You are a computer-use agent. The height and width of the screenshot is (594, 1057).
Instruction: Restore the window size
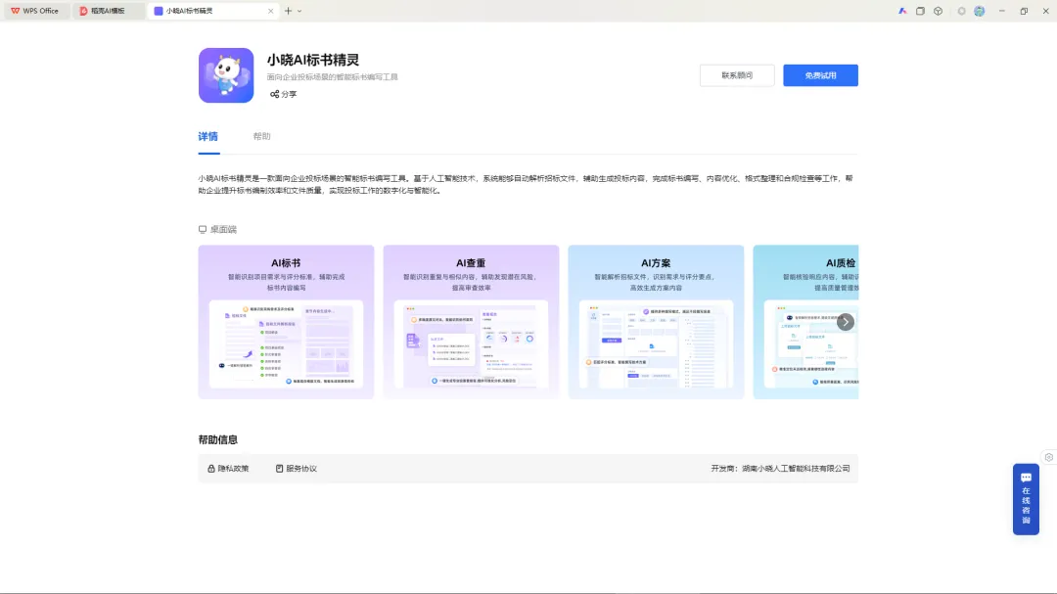(1024, 11)
